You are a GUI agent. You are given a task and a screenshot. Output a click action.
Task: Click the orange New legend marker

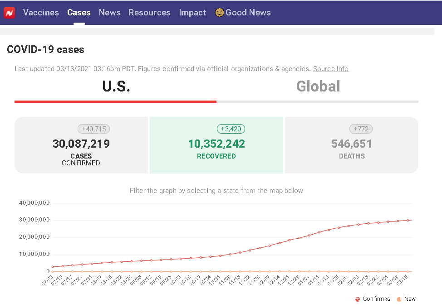(x=399, y=299)
